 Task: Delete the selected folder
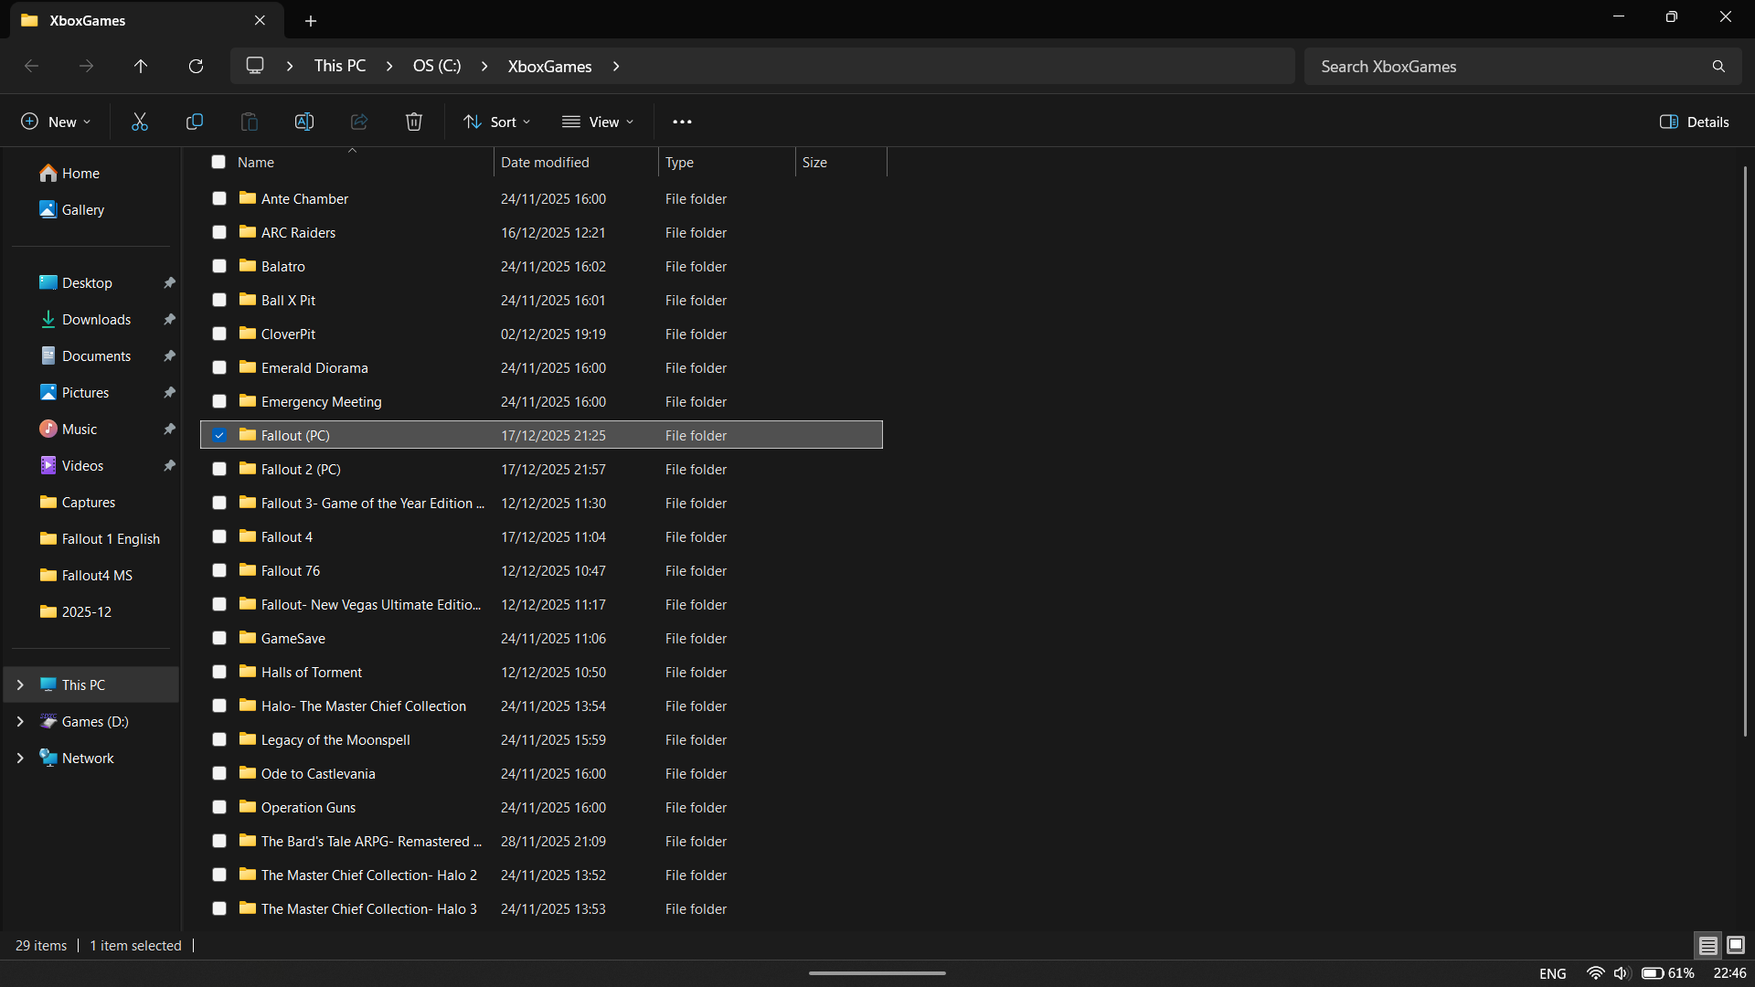coord(413,121)
